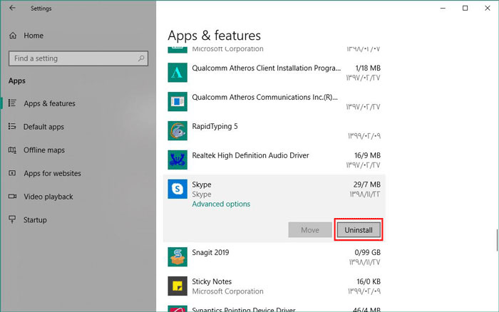Click the Home house icon
Viewport: 499px width, 312px height.
(13, 36)
